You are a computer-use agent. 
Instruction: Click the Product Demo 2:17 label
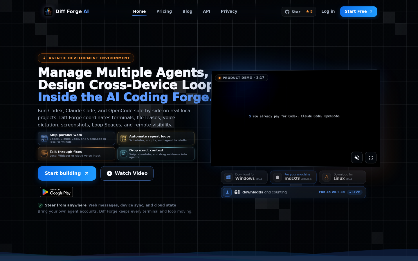coord(242,78)
